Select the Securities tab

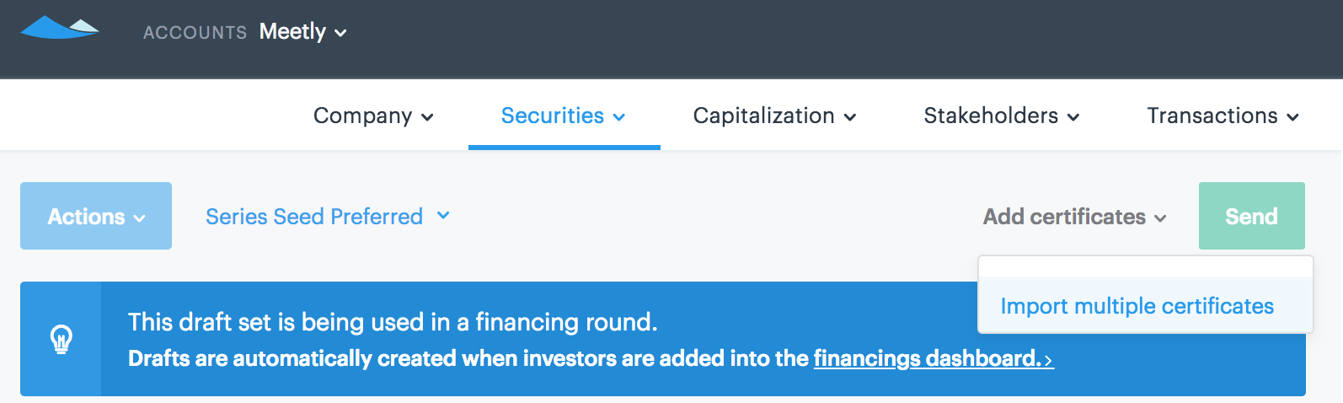coord(564,116)
